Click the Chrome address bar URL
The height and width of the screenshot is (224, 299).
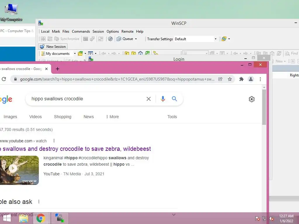117,79
